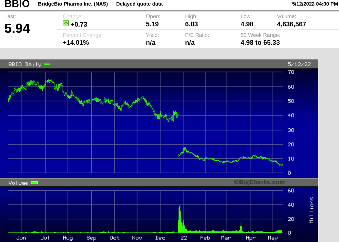Click the green up-arrow change indicator icon
Image resolution: width=339 pixels, height=242 pixels.
pos(66,24)
